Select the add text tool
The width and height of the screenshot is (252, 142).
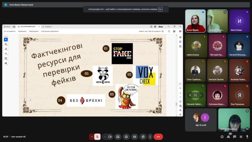6,59
